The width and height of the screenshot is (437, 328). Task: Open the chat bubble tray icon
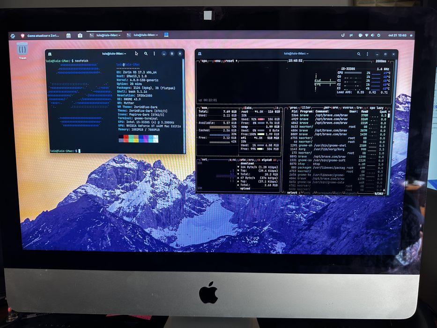click(x=360, y=36)
